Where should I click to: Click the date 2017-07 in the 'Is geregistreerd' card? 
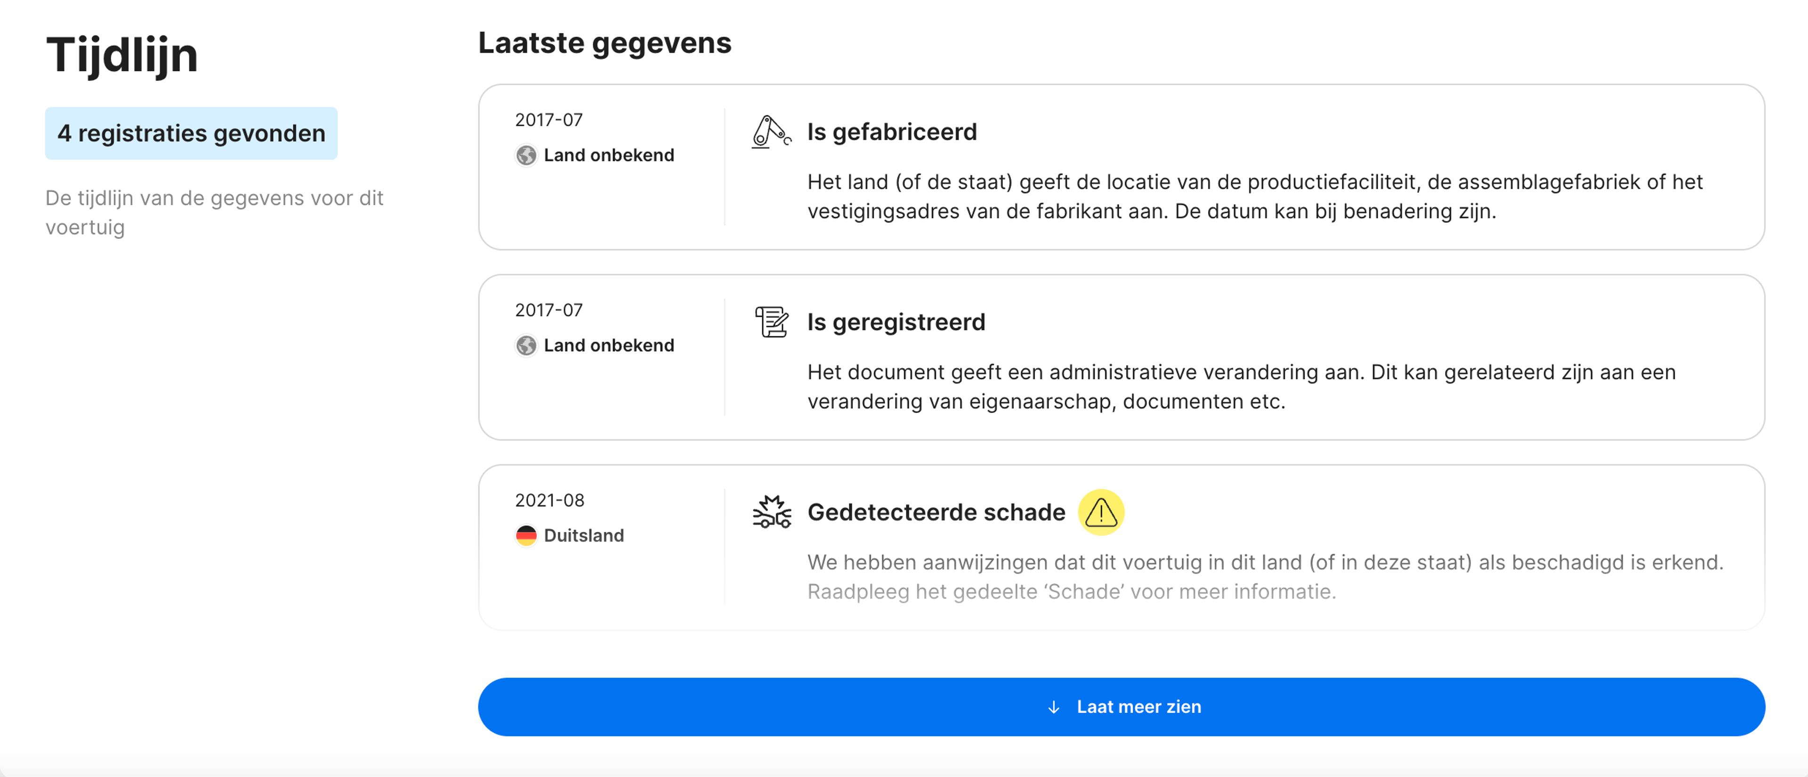pos(549,310)
